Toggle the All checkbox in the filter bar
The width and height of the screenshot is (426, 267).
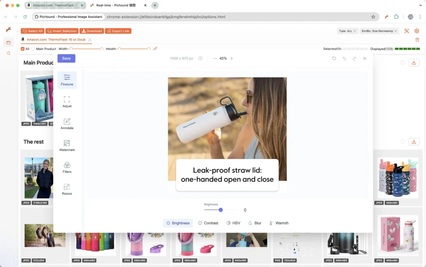[x=23, y=49]
